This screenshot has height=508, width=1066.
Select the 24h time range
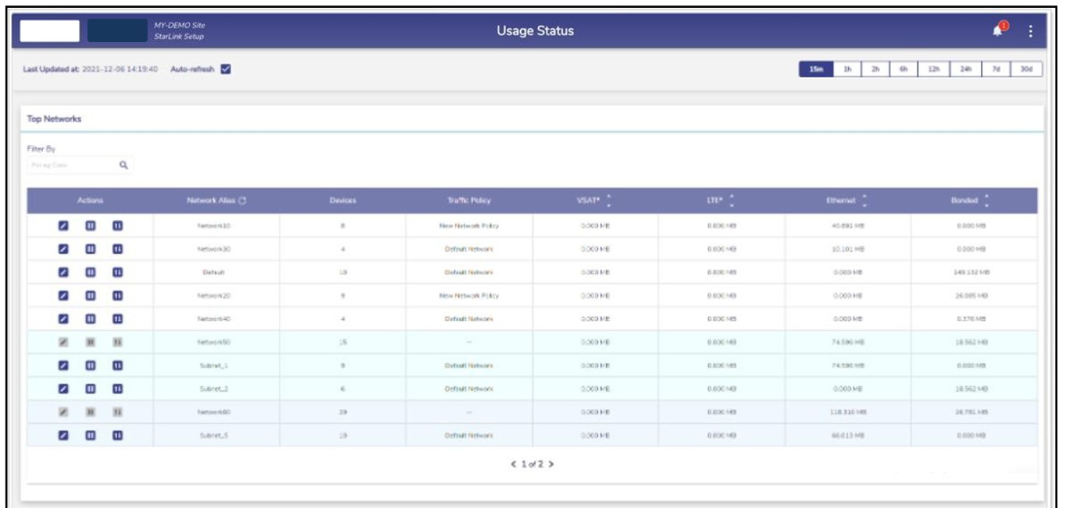[966, 69]
